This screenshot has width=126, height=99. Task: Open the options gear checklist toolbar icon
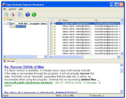[x=20, y=14]
